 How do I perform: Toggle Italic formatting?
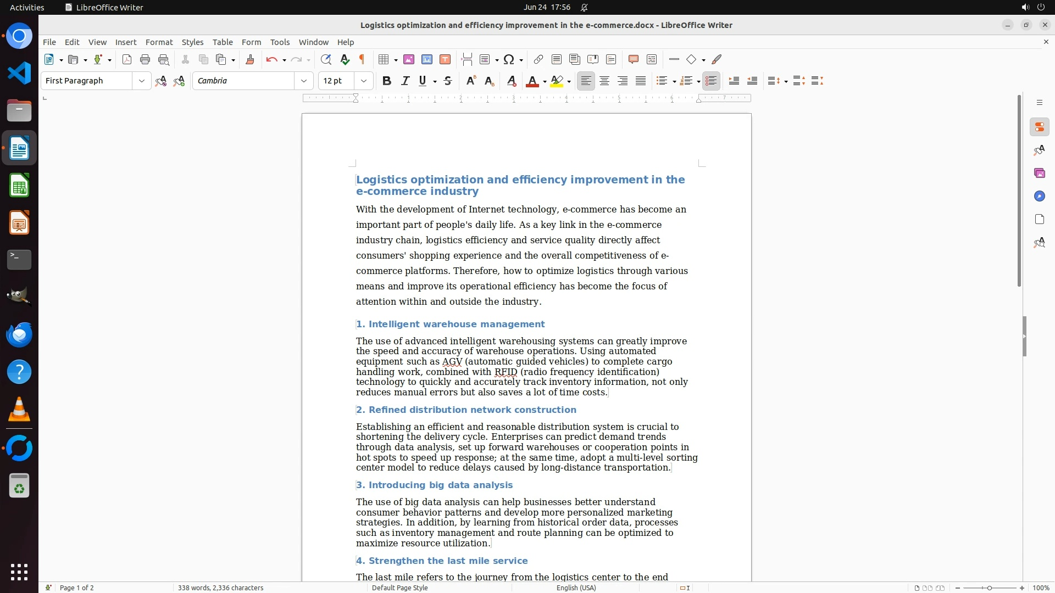(405, 81)
